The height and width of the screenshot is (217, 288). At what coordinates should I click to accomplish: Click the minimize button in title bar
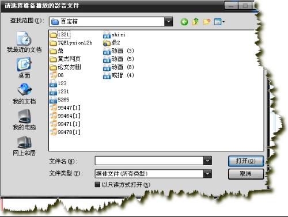click(231, 6)
